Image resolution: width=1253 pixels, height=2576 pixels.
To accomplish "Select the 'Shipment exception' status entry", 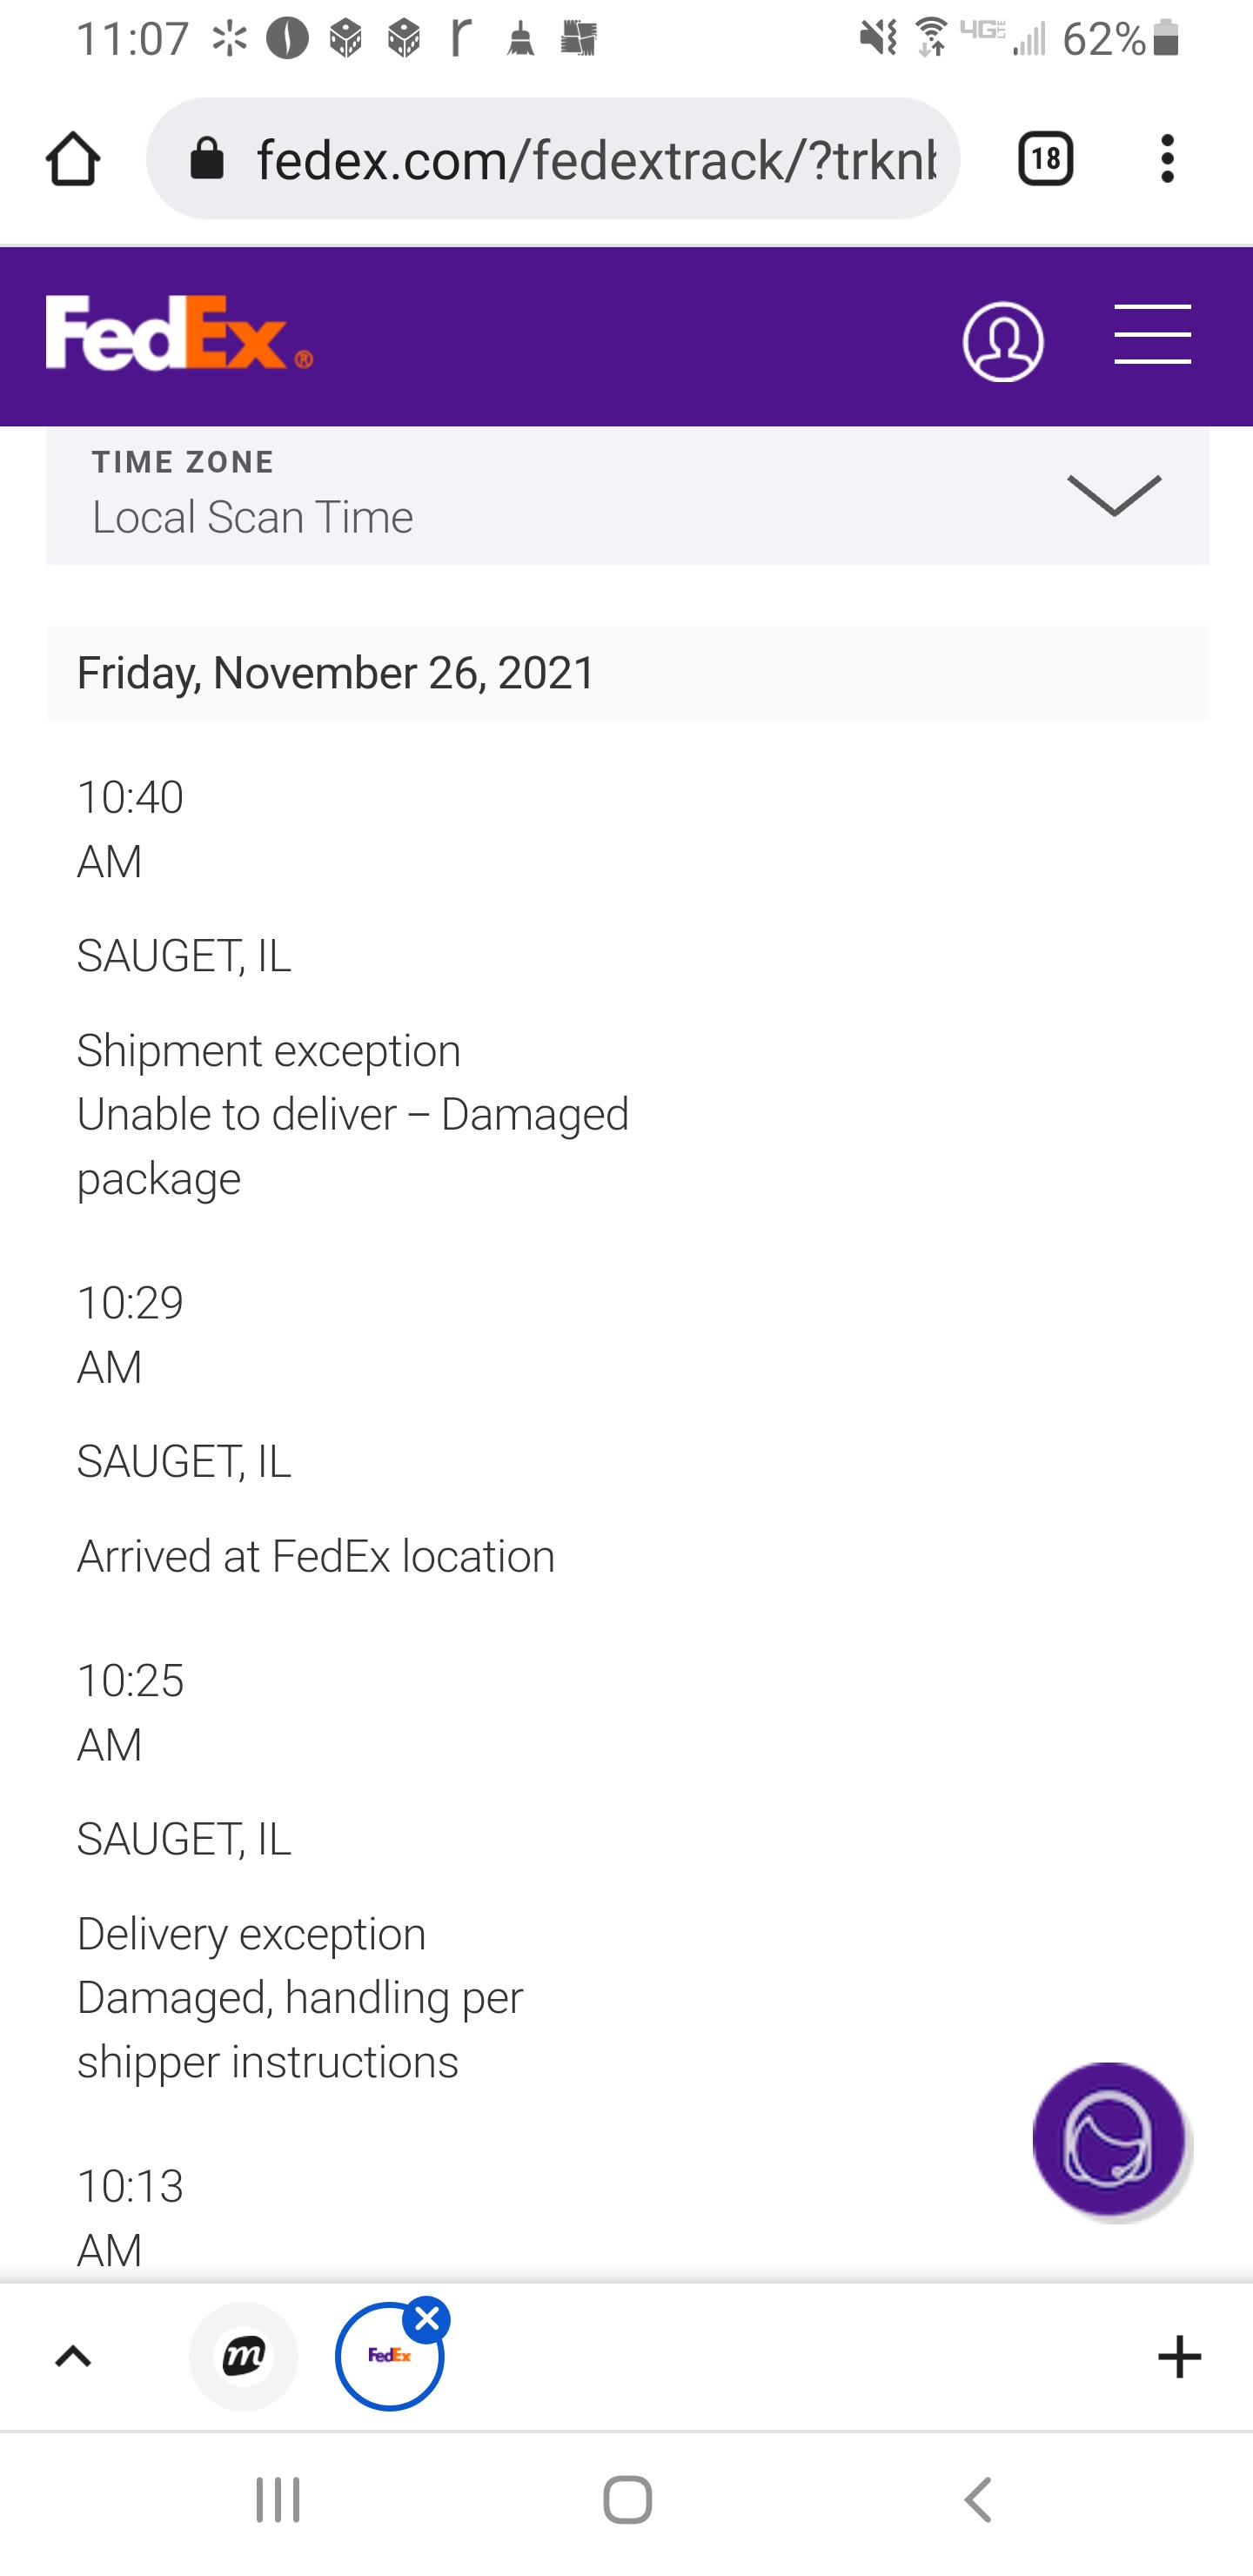I will pyautogui.click(x=269, y=1051).
